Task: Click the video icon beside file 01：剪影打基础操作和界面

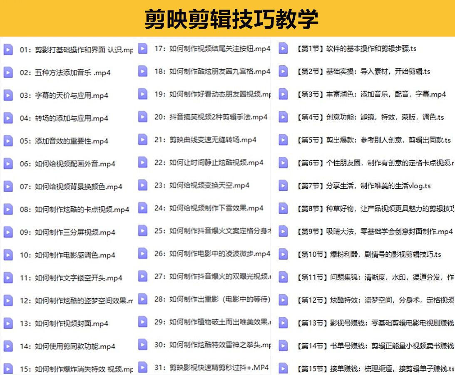Action: pyautogui.click(x=8, y=49)
